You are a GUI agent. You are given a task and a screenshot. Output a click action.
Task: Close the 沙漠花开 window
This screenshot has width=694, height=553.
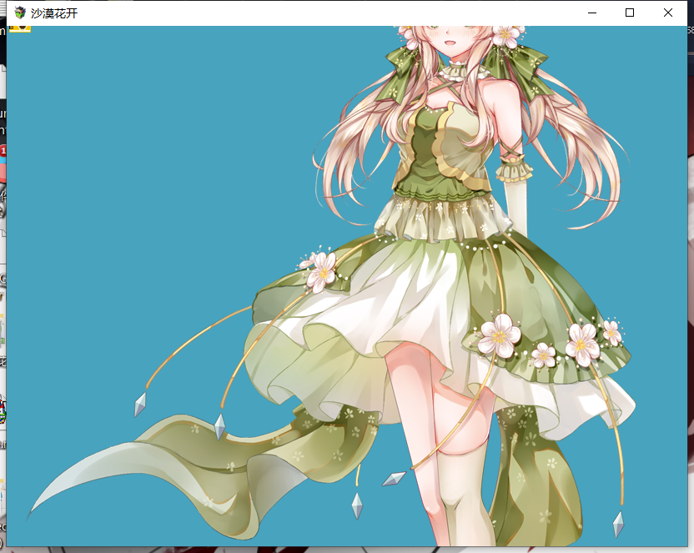coord(668,13)
